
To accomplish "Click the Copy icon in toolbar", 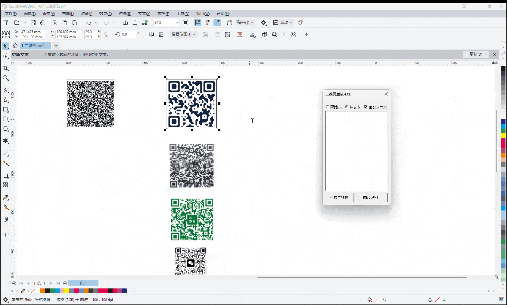I will click(65, 23).
